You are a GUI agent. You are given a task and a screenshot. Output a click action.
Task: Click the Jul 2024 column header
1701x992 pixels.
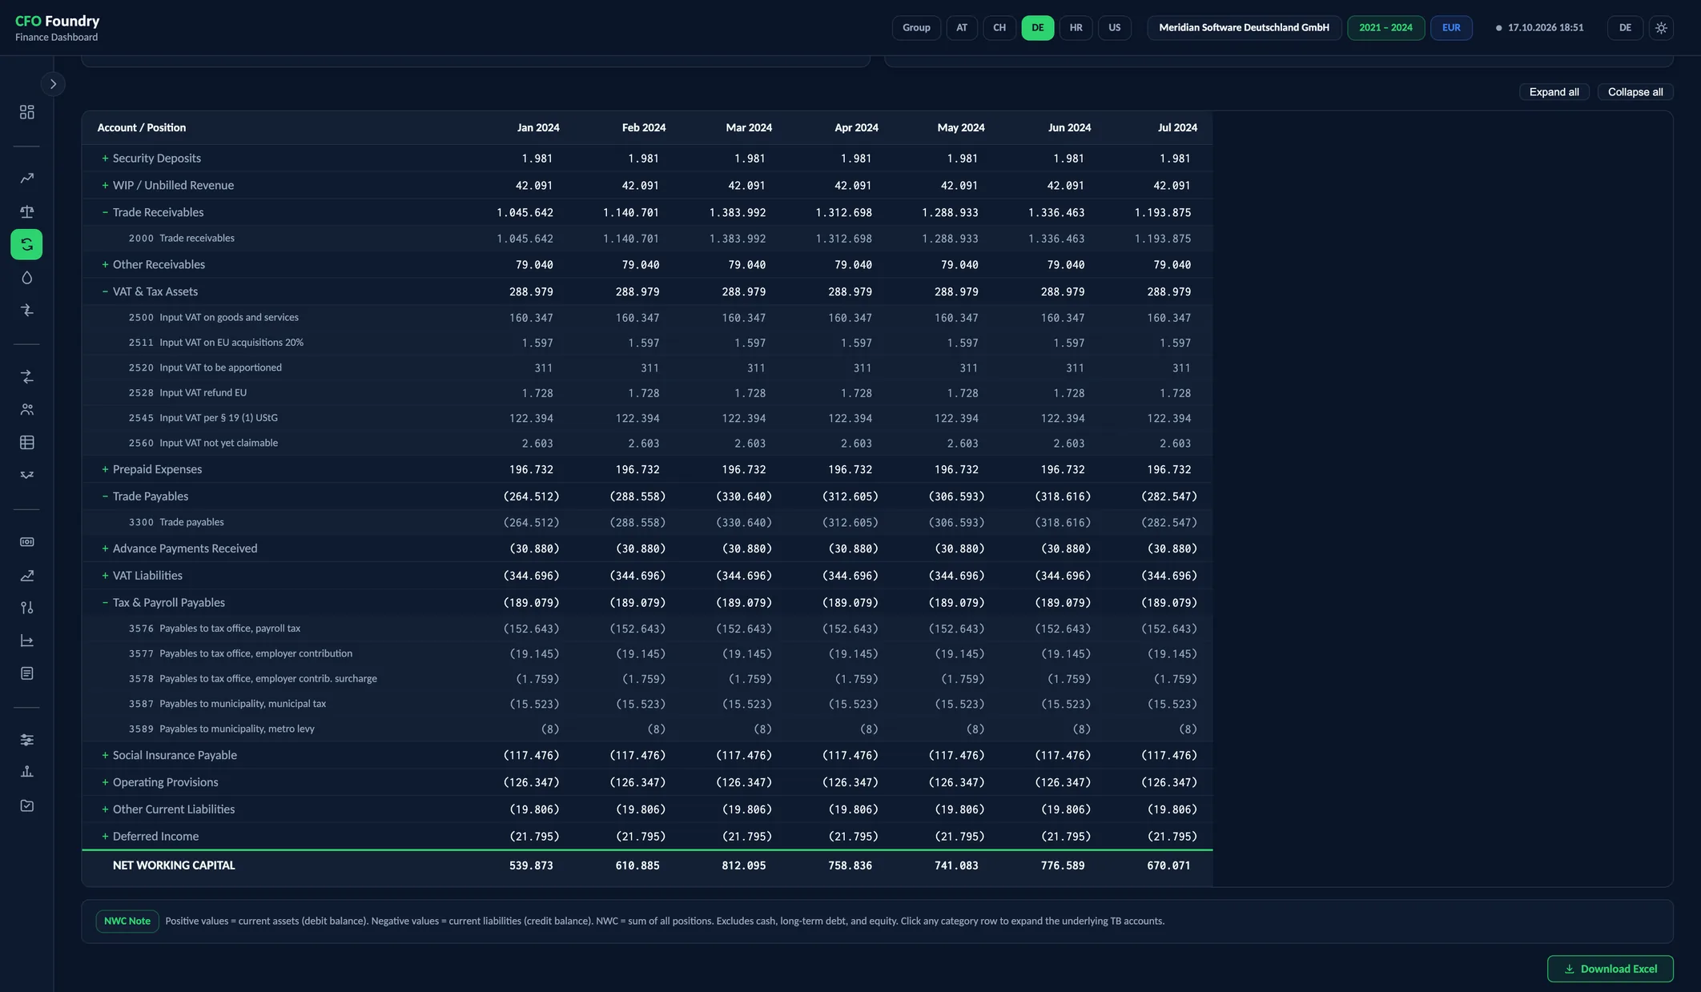click(x=1177, y=127)
